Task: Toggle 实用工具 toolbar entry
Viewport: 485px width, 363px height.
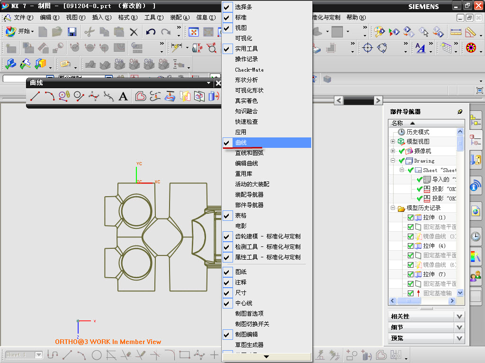Action: coord(267,49)
